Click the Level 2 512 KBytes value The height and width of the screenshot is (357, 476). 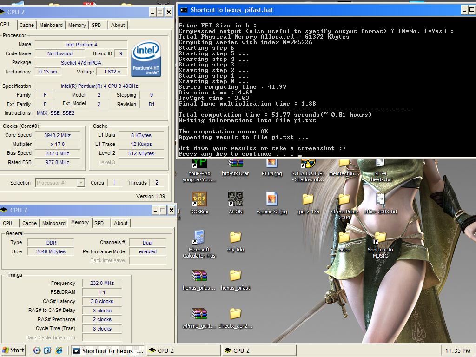(x=141, y=153)
